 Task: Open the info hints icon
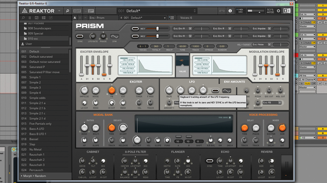point(230,11)
